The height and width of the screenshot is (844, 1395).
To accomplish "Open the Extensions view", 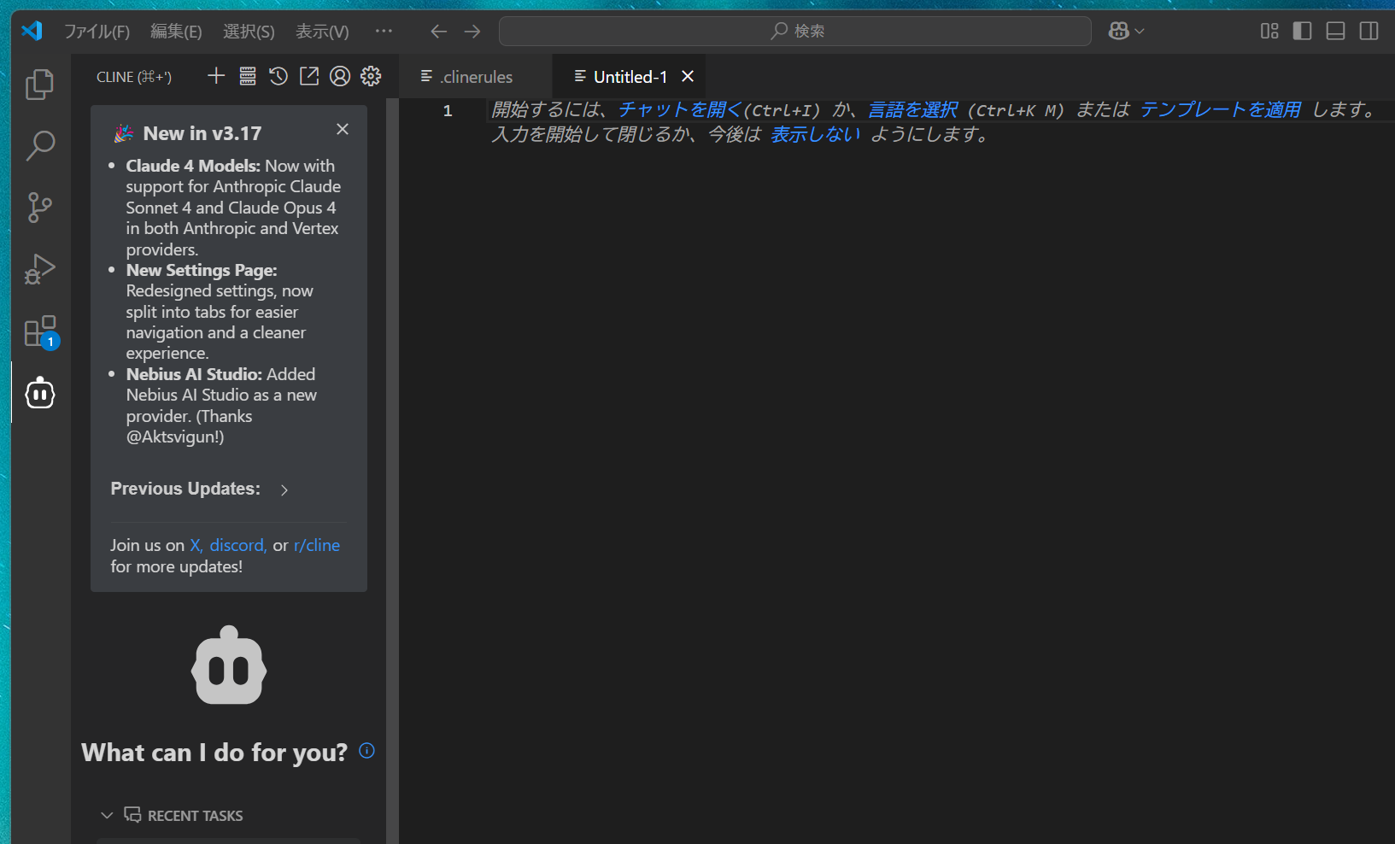I will pos(39,331).
